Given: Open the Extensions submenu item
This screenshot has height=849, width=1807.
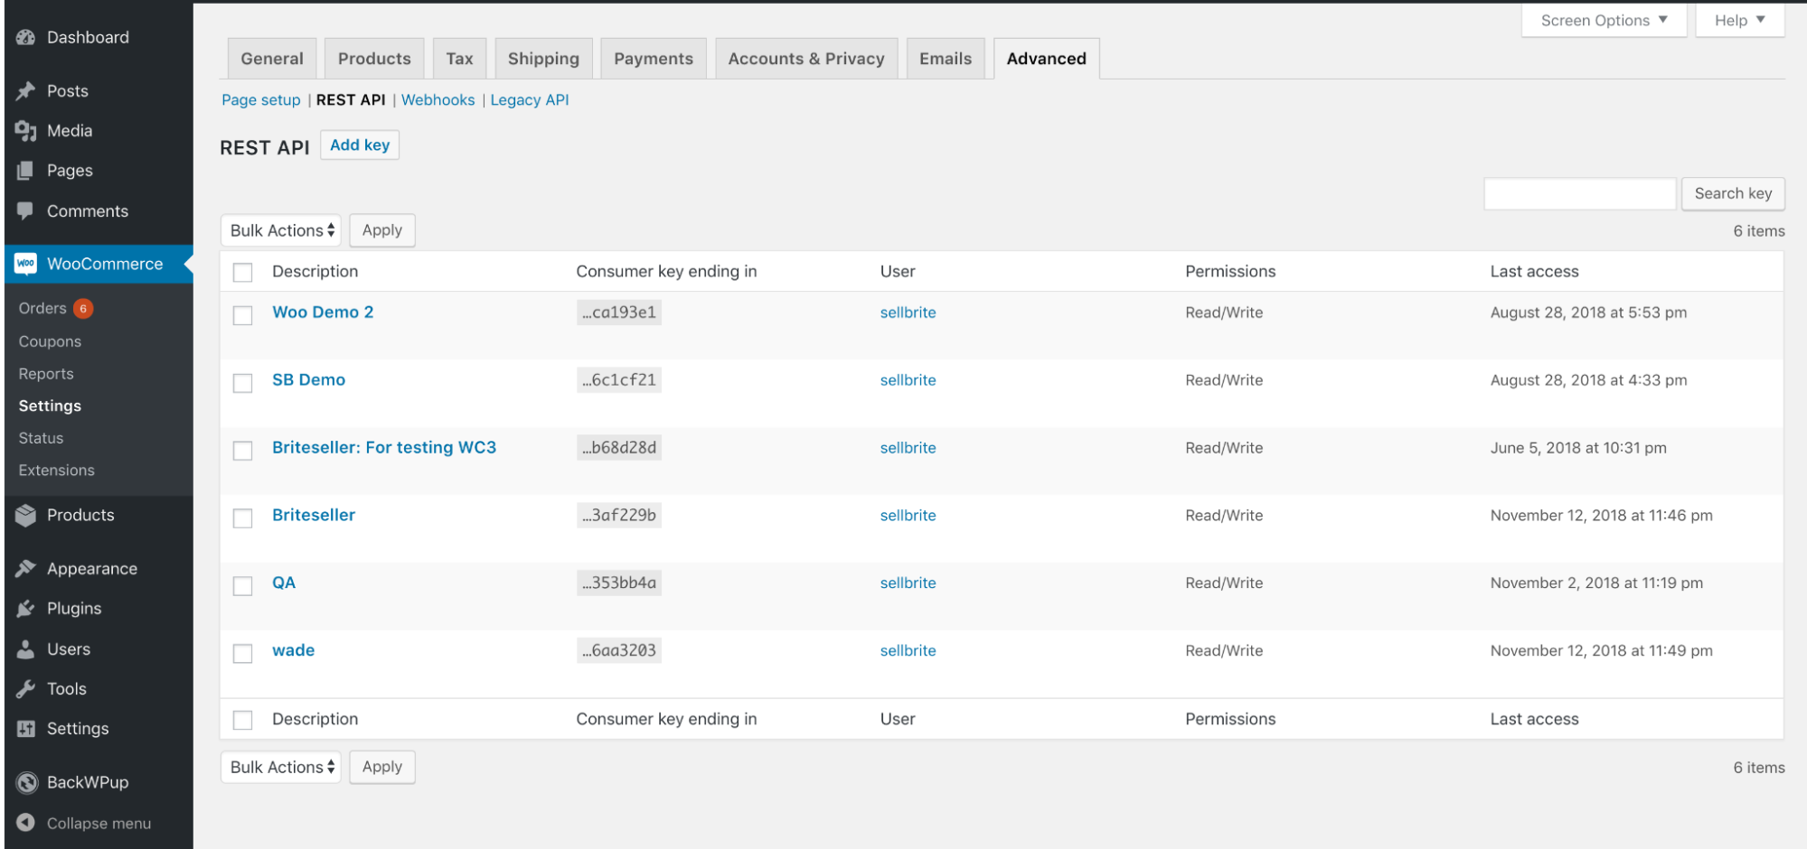Looking at the screenshot, I should pos(56,471).
